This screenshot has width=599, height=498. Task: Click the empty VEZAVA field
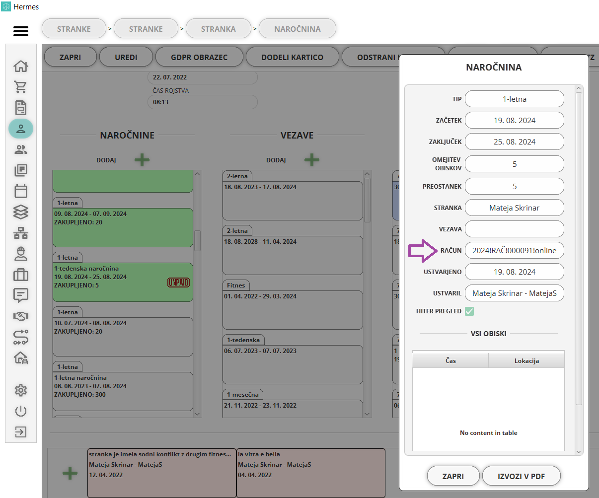pyautogui.click(x=515, y=229)
